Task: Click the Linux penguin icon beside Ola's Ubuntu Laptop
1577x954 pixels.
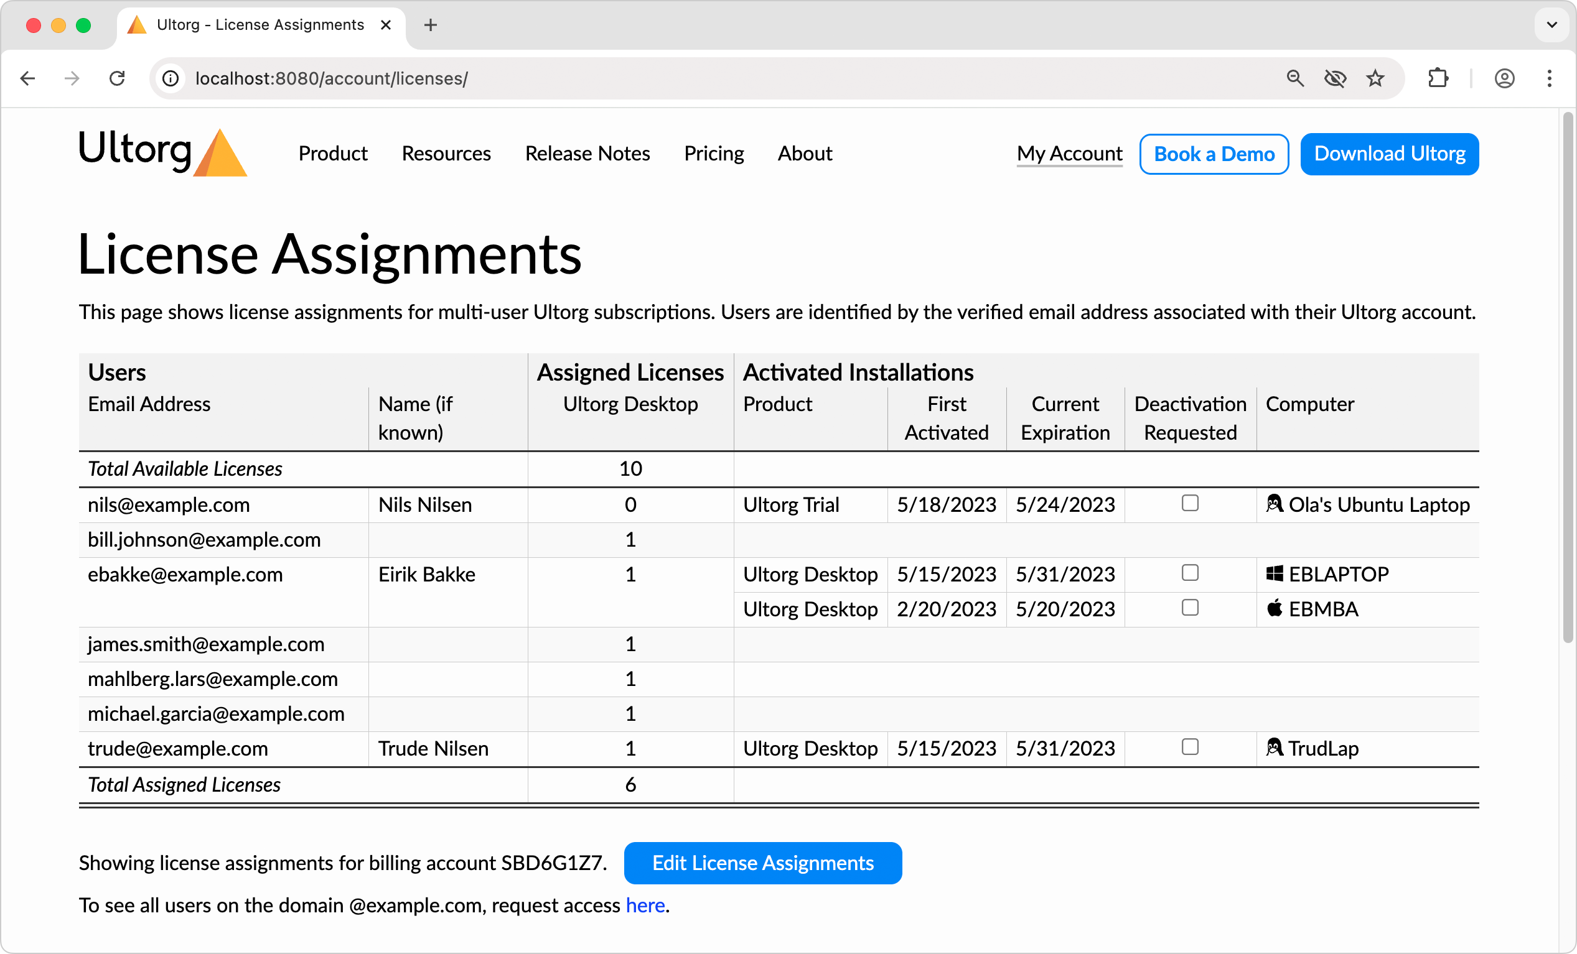Action: tap(1276, 504)
